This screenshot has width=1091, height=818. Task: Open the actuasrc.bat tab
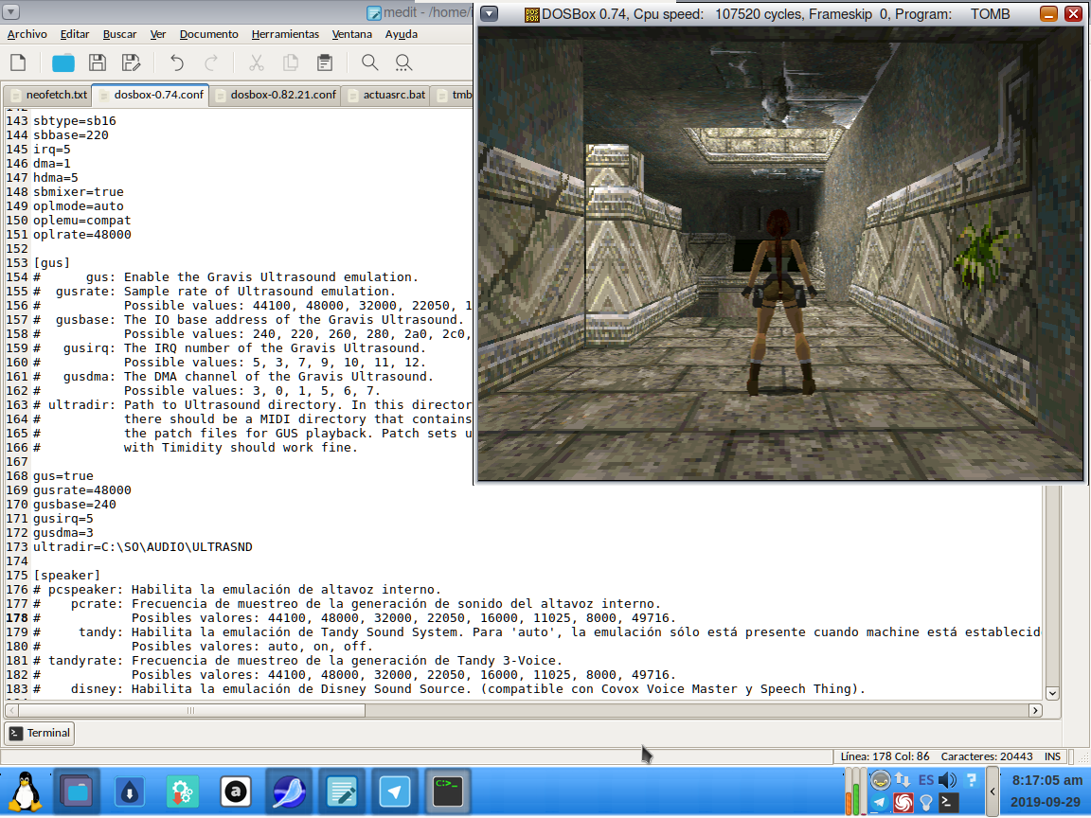coord(385,96)
